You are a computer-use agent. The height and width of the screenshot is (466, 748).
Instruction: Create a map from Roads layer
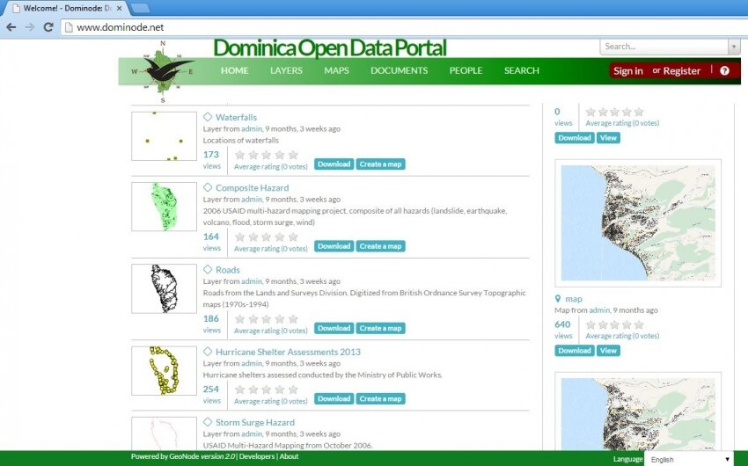(380, 328)
